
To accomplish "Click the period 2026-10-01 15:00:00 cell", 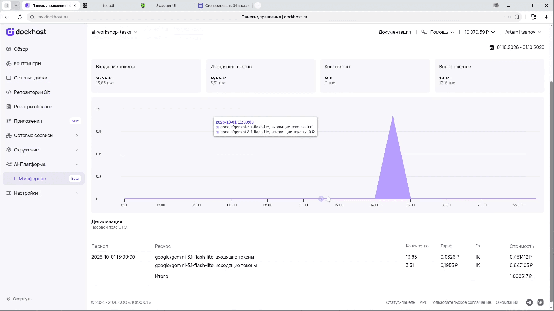I will click(113, 257).
